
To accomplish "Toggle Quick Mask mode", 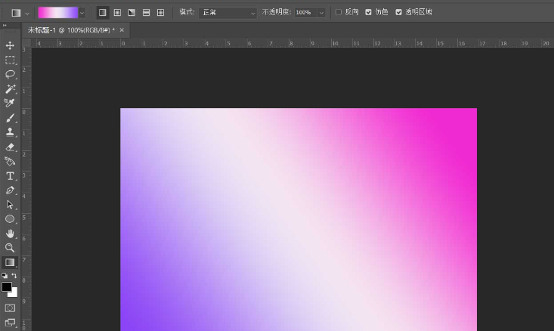I will tap(10, 308).
